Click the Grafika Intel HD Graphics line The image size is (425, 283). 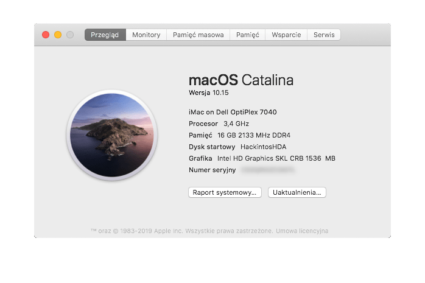click(262, 158)
